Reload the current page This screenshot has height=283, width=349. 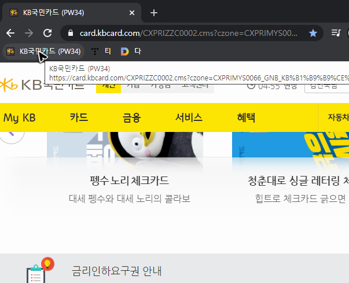[x=47, y=33]
